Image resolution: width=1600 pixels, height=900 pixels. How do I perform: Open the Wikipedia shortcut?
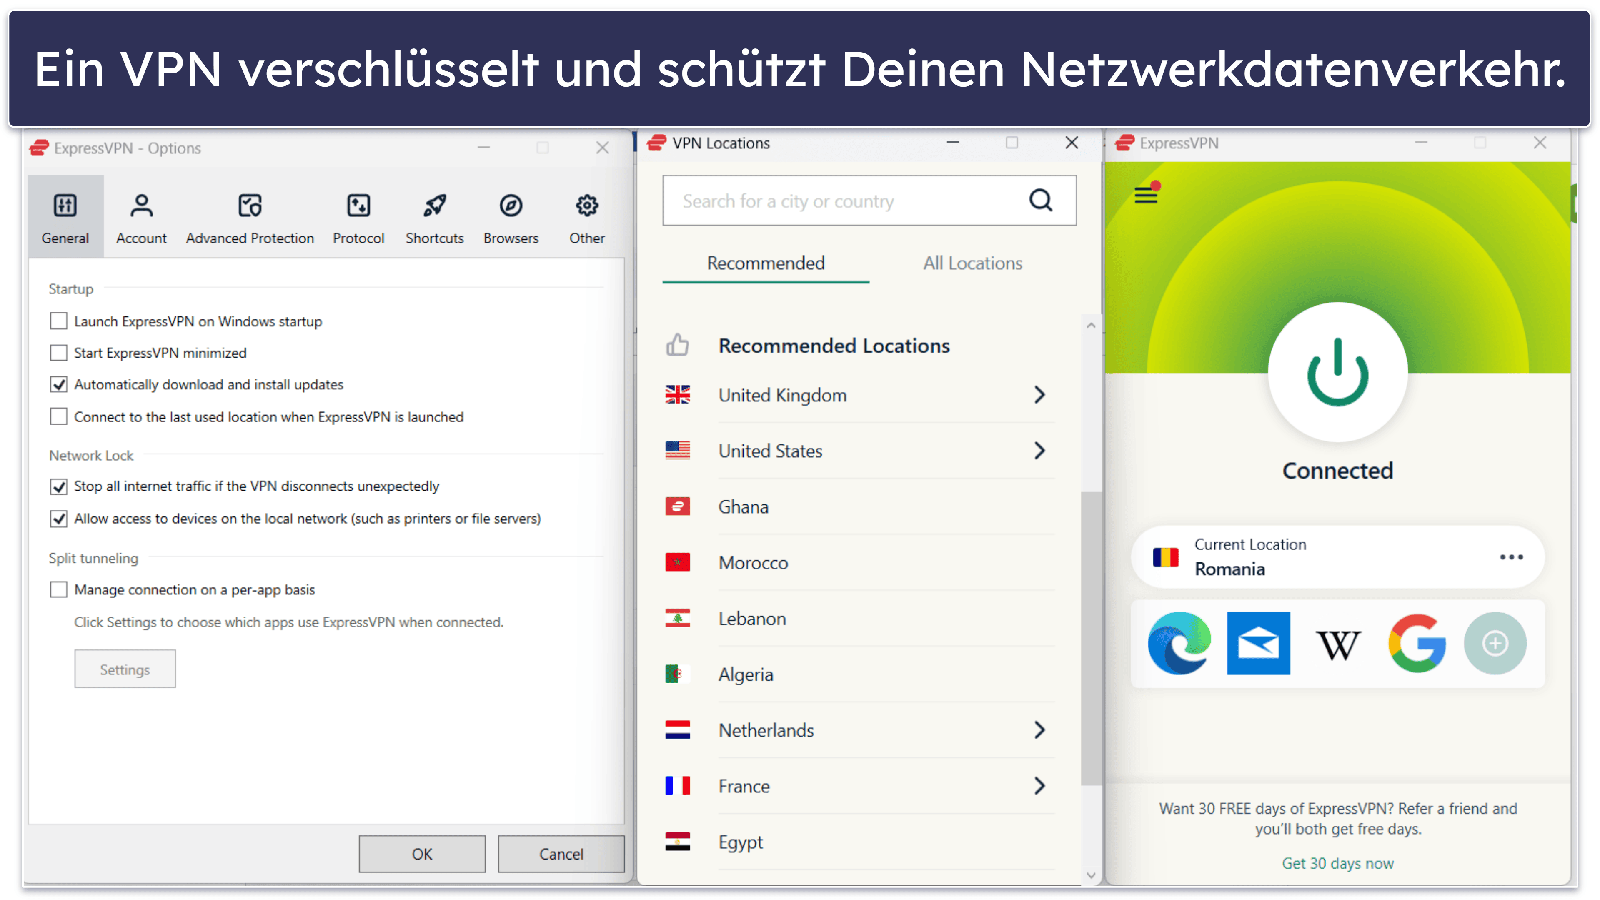coord(1337,644)
